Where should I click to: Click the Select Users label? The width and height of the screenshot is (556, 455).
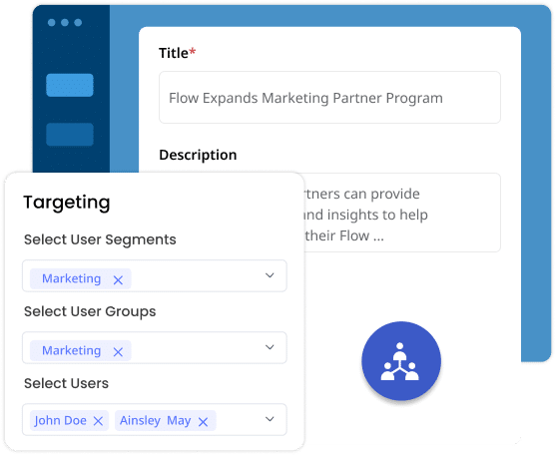click(x=66, y=383)
